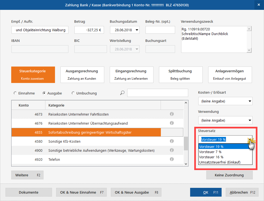264x201 pixels.
Task: Click info icon for account 4673 row
Action: pos(172,114)
